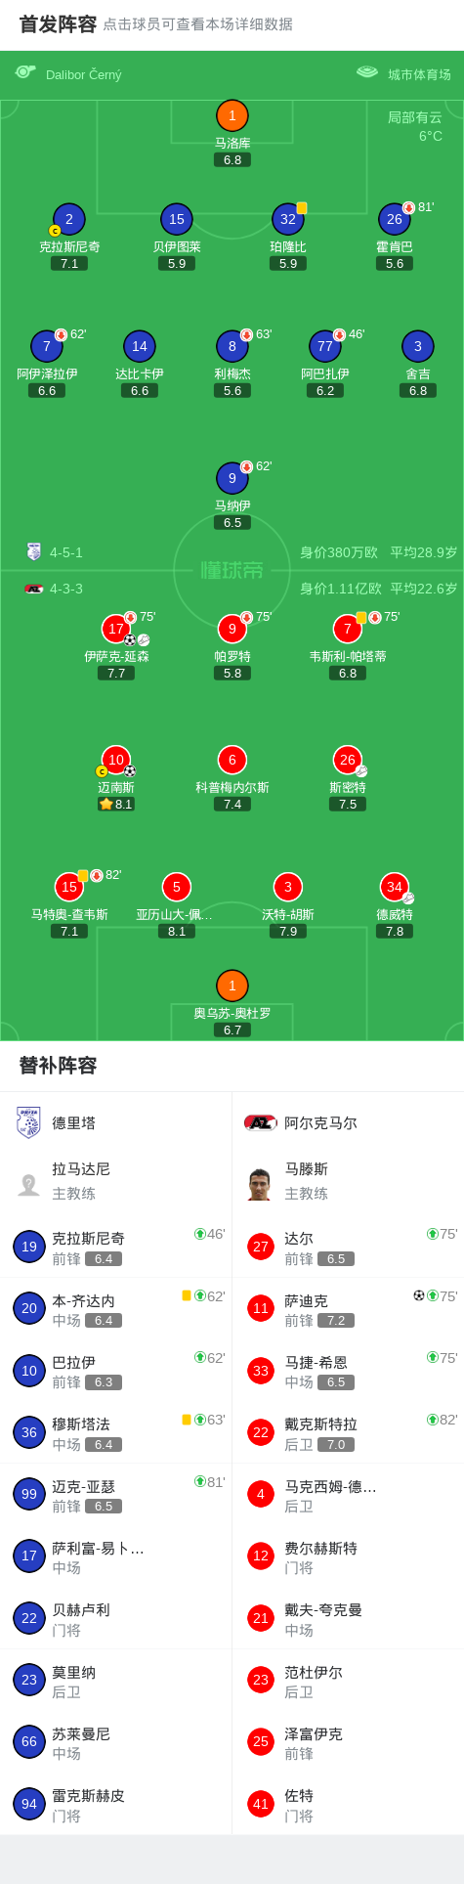Image resolution: width=464 pixels, height=1884 pixels.
Task: Open substitute 本-齐达内 number 20 details
Action: pos(116,1308)
